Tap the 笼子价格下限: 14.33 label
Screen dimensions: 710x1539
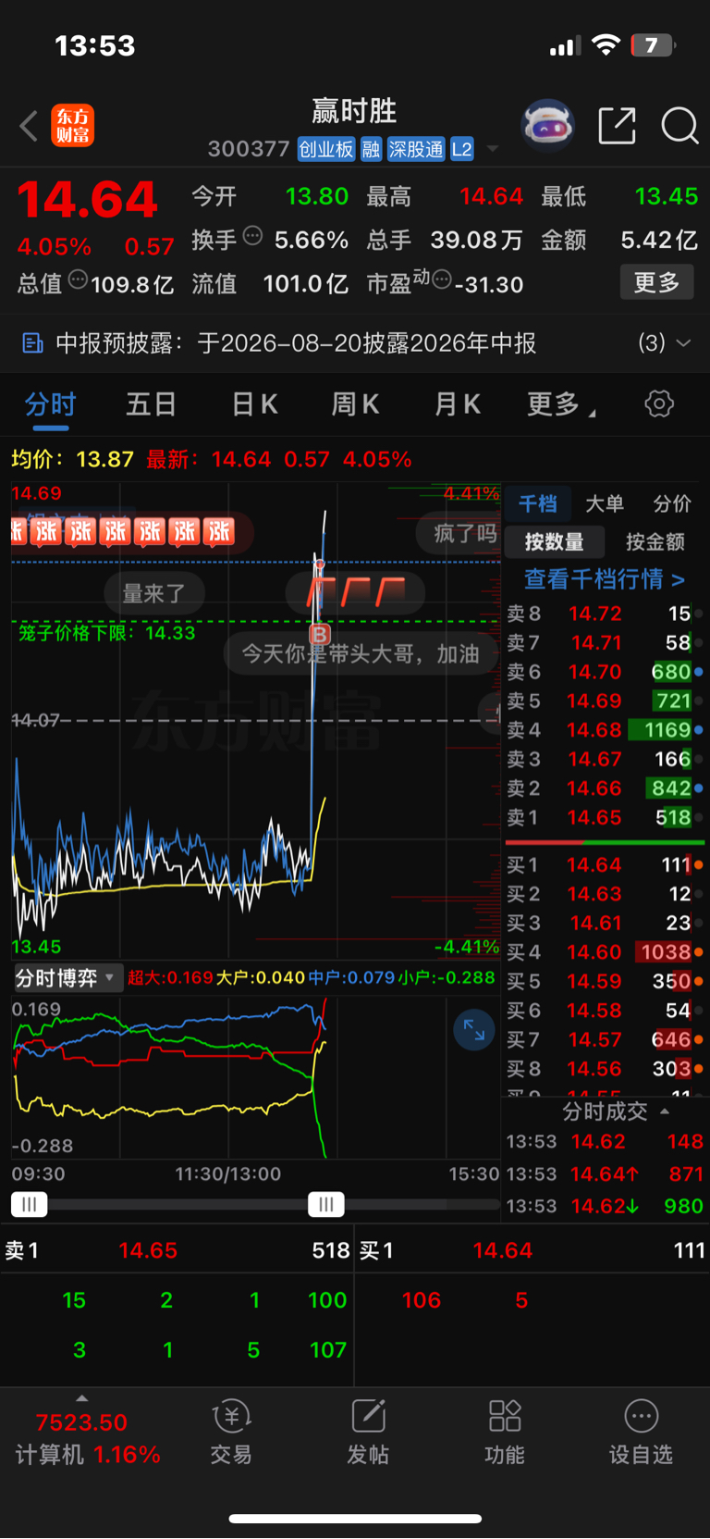click(x=107, y=633)
